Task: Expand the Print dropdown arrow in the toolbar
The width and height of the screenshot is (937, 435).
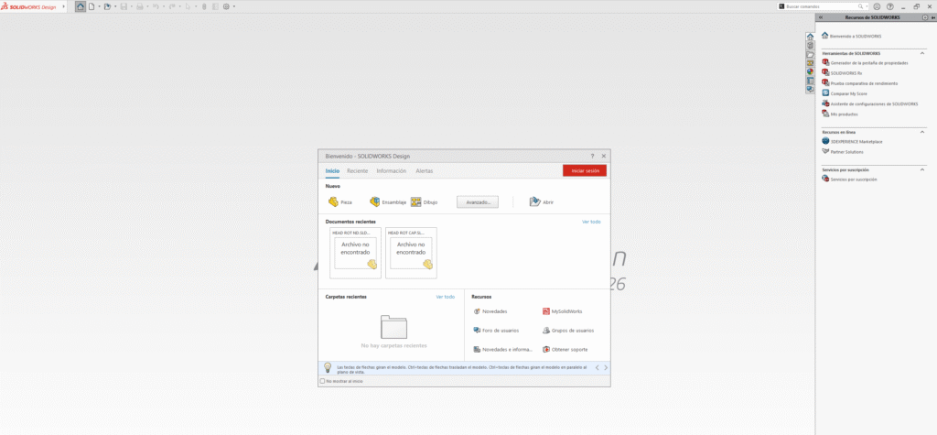Action: click(x=147, y=6)
